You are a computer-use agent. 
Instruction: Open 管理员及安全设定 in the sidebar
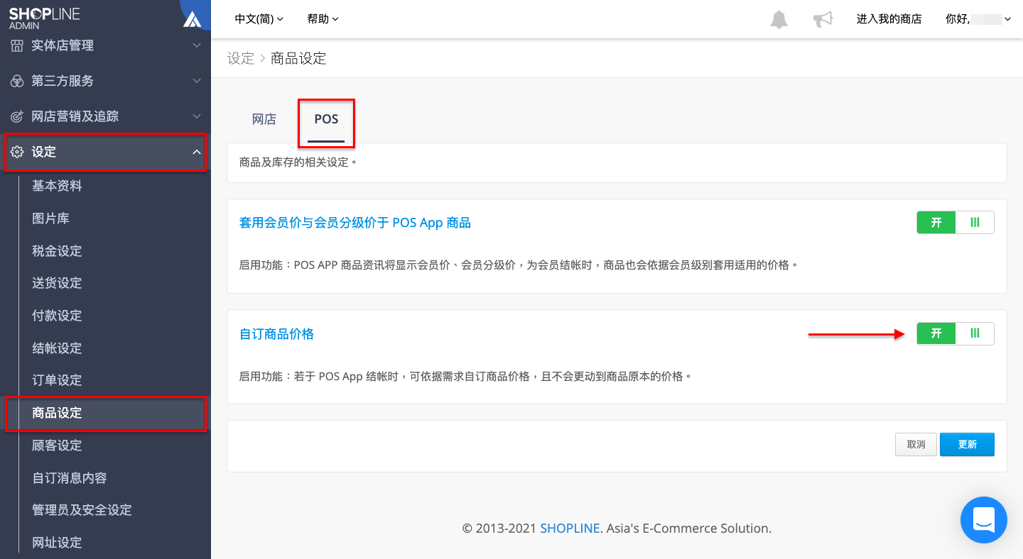[x=82, y=510]
